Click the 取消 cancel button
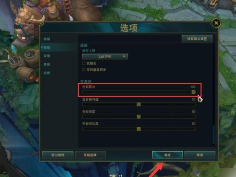Image resolution: width=236 pixels, height=177 pixels. (x=200, y=155)
